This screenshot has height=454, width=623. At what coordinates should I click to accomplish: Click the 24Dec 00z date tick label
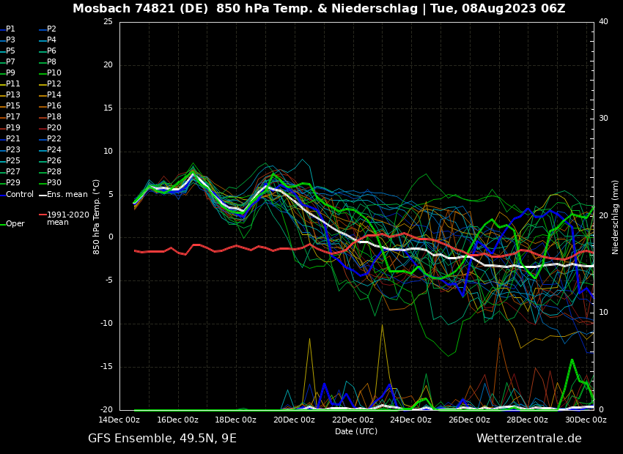(x=410, y=420)
